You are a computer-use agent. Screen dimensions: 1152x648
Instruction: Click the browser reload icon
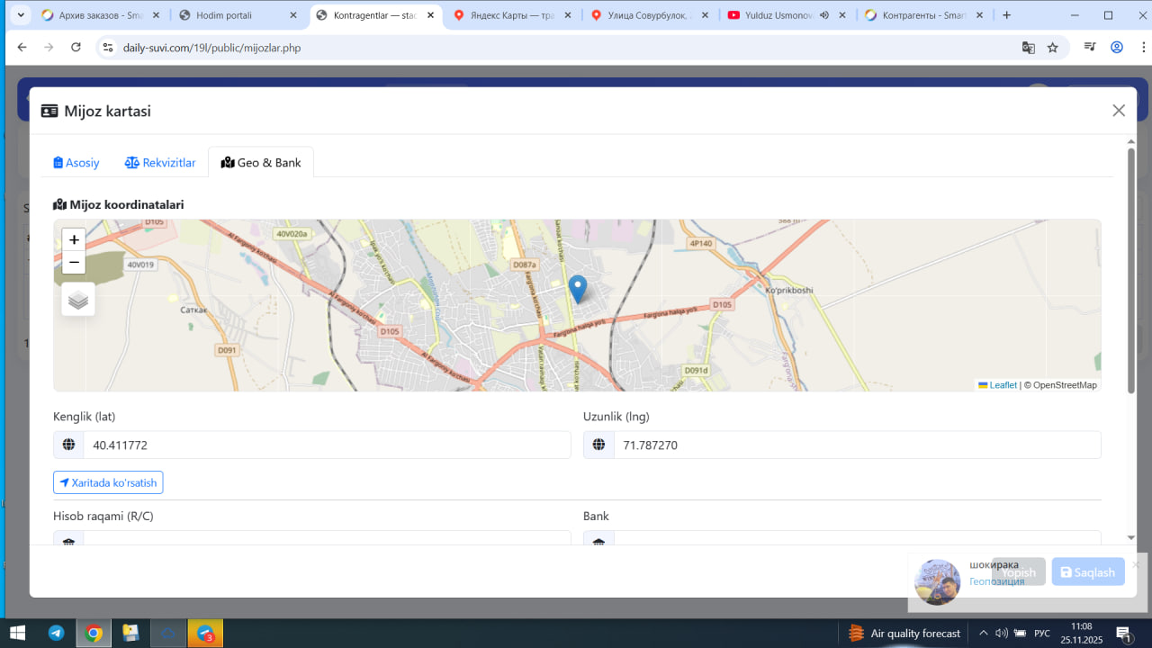76,48
